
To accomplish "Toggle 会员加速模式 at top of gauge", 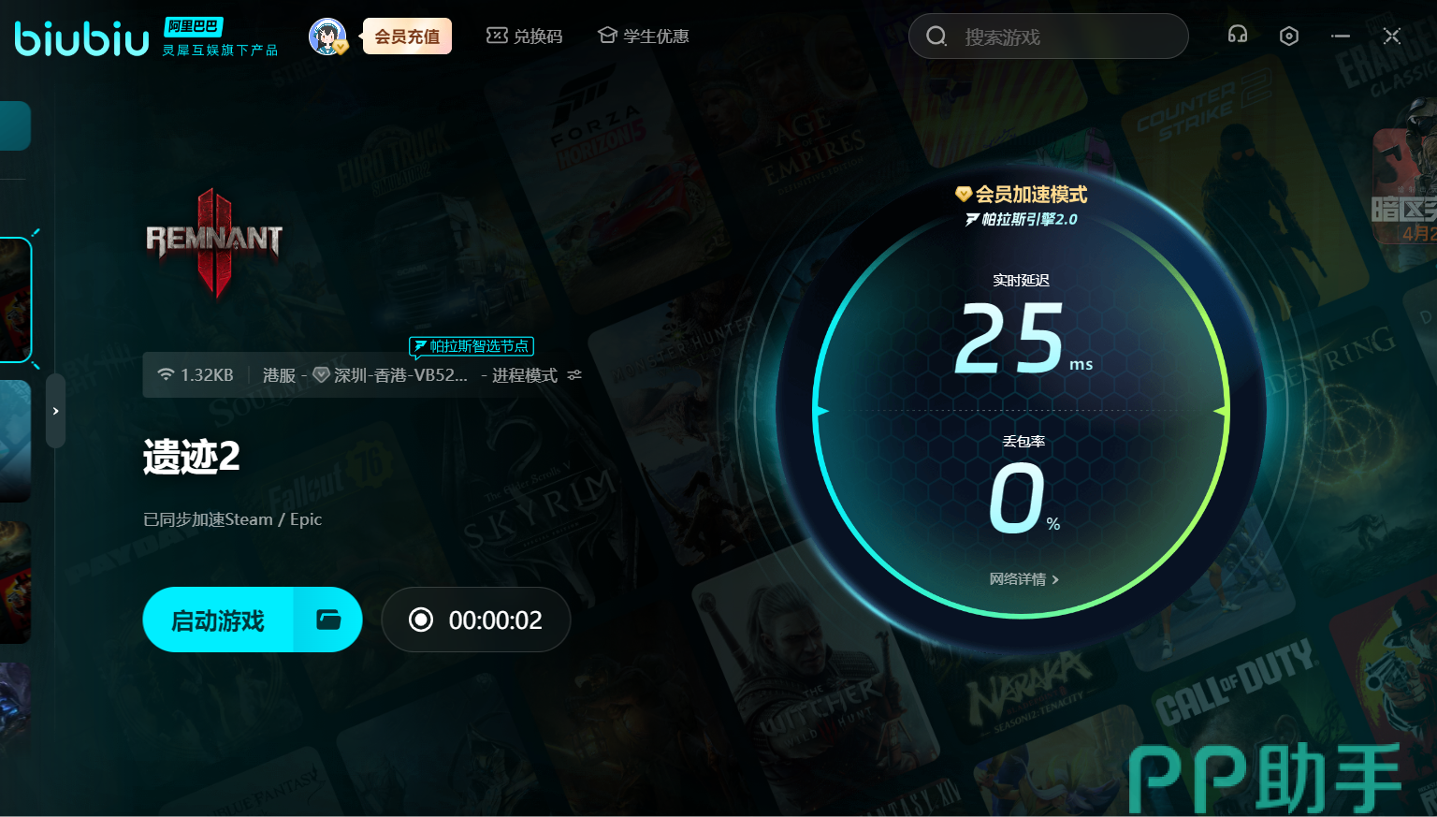I will click(x=1022, y=195).
